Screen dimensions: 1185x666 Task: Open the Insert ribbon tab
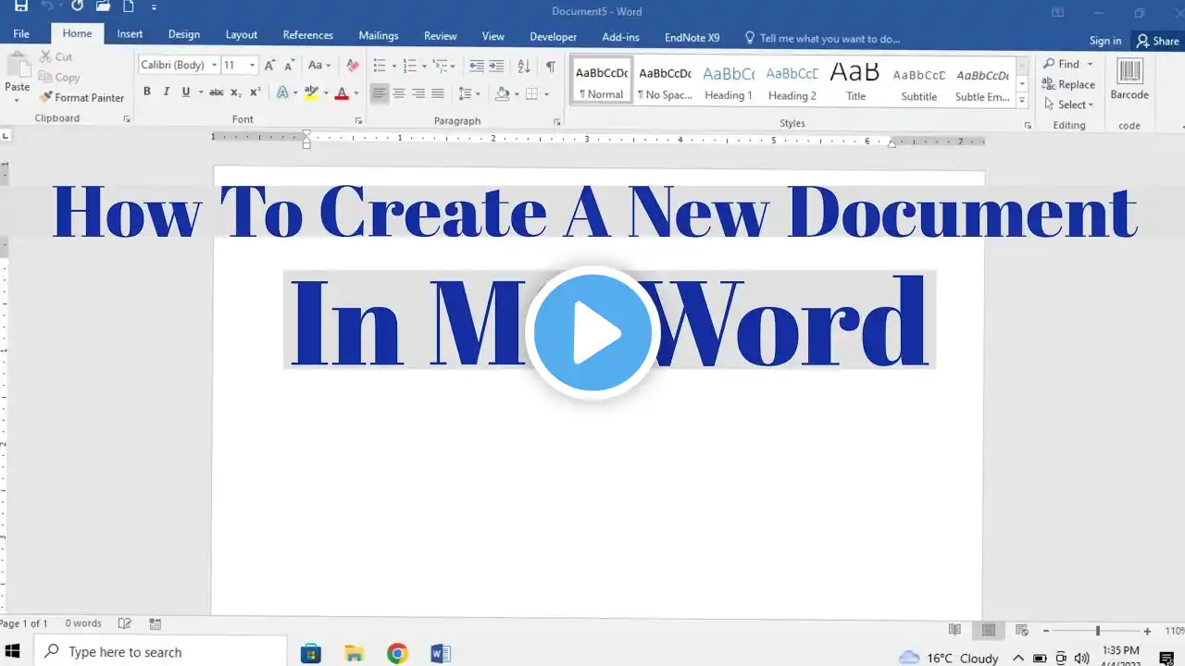(x=130, y=34)
